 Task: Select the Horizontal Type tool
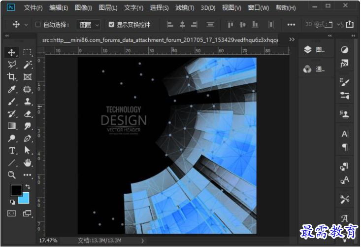(11, 150)
